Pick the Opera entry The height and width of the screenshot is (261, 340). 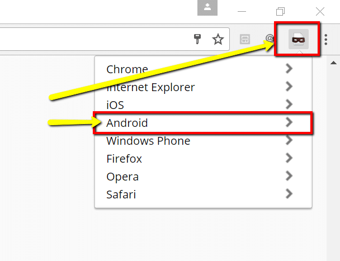click(x=203, y=177)
